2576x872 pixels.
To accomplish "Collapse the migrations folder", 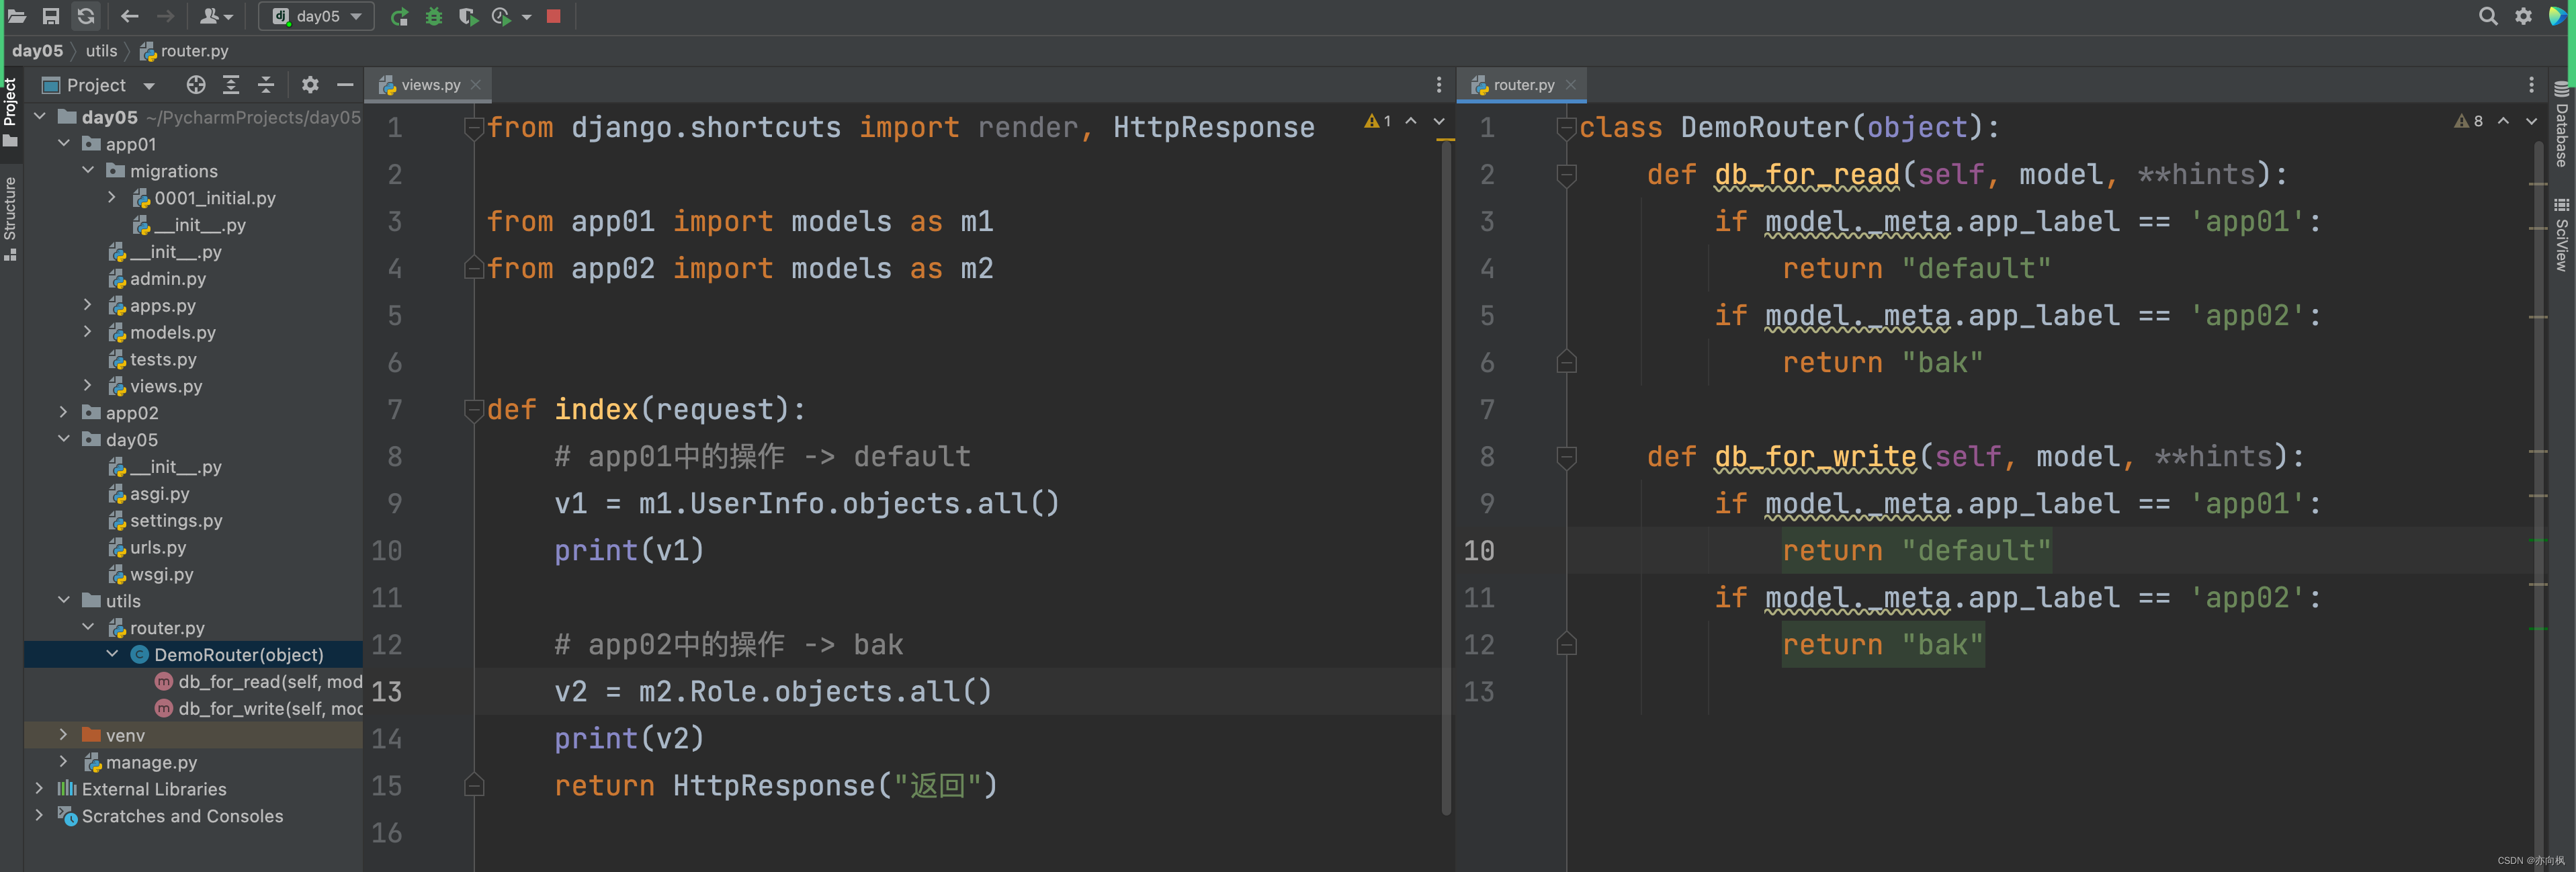I will click(x=88, y=171).
